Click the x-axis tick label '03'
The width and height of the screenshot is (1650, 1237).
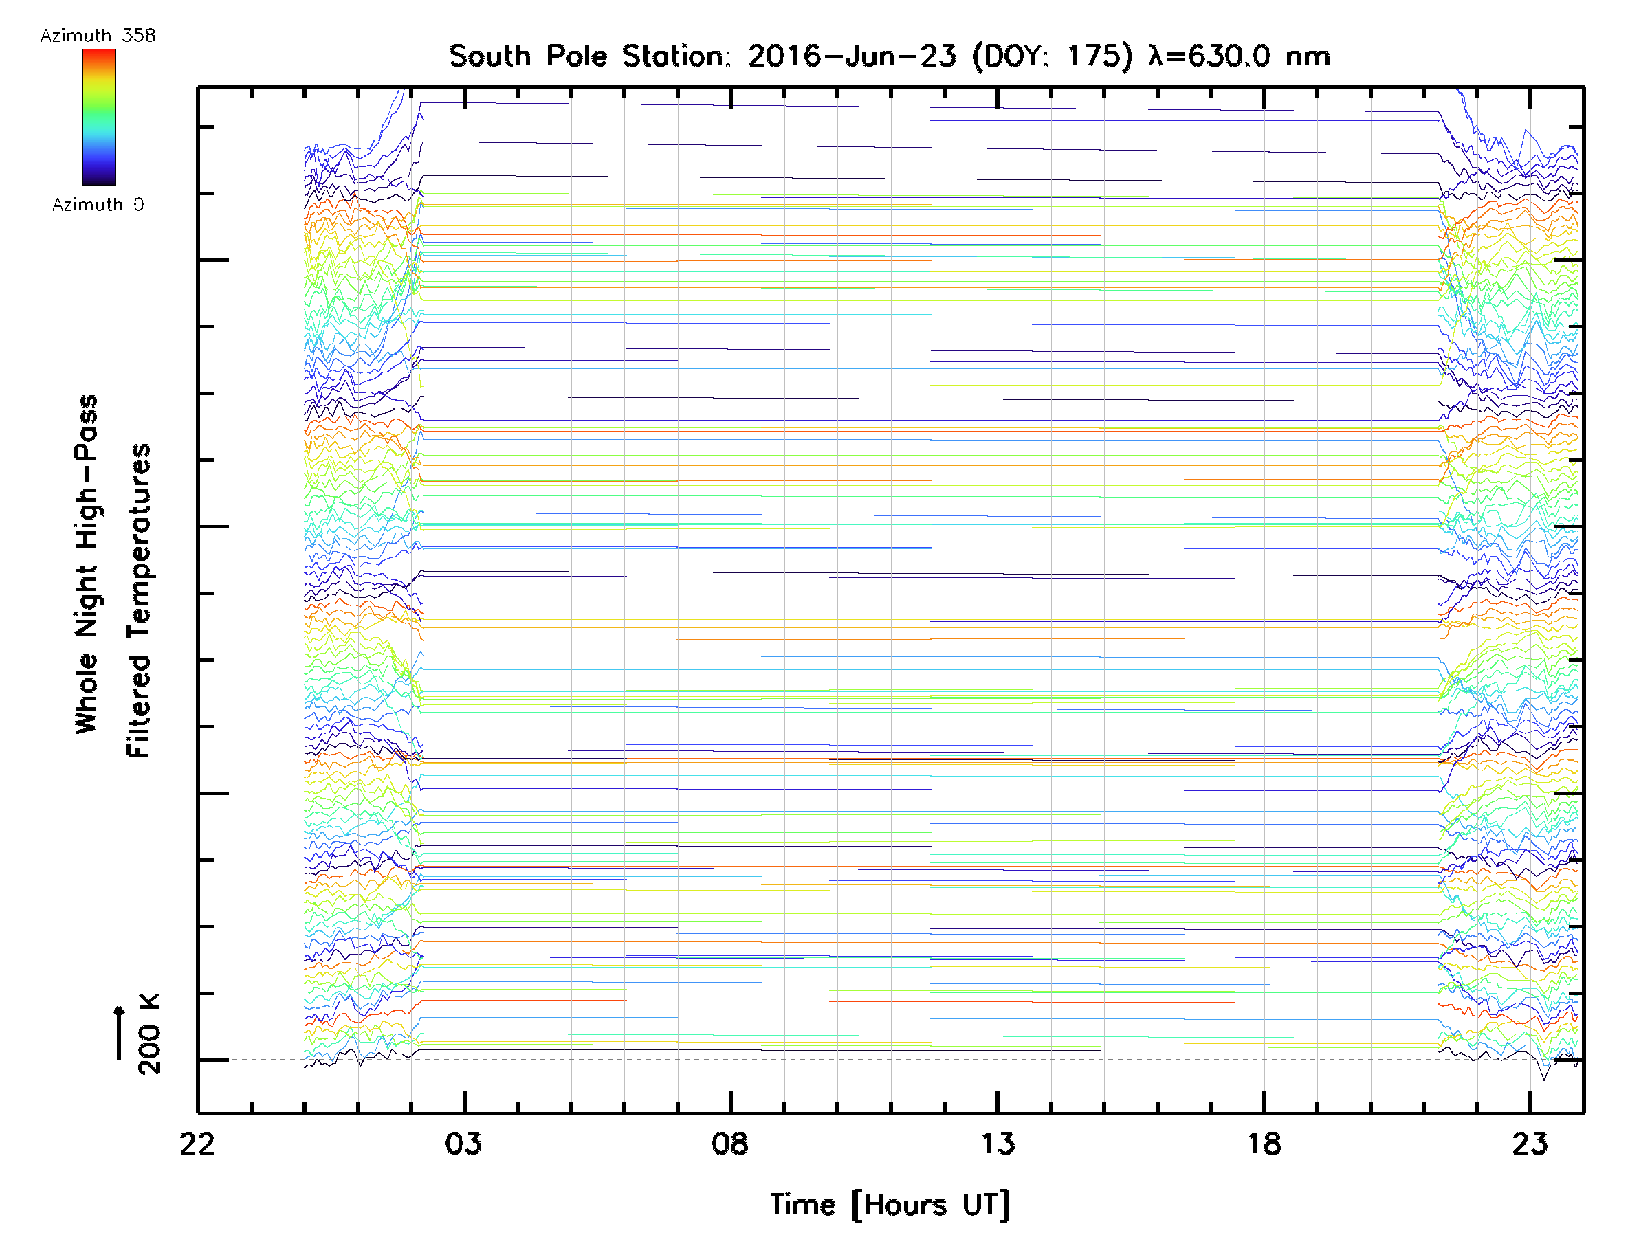tap(463, 1144)
